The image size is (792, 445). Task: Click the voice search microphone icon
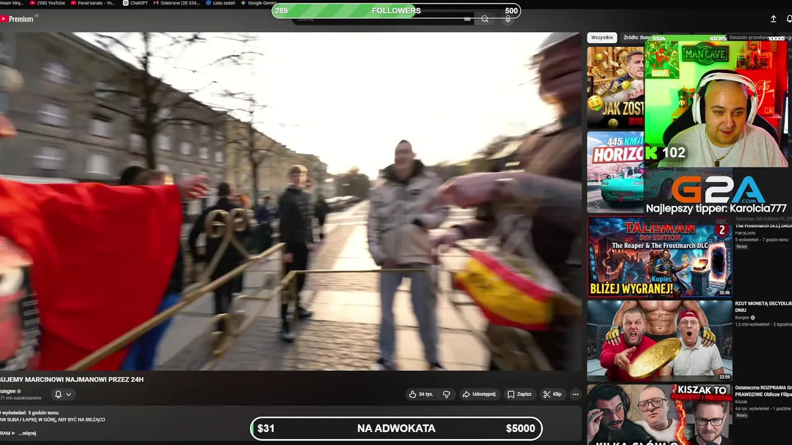[508, 19]
